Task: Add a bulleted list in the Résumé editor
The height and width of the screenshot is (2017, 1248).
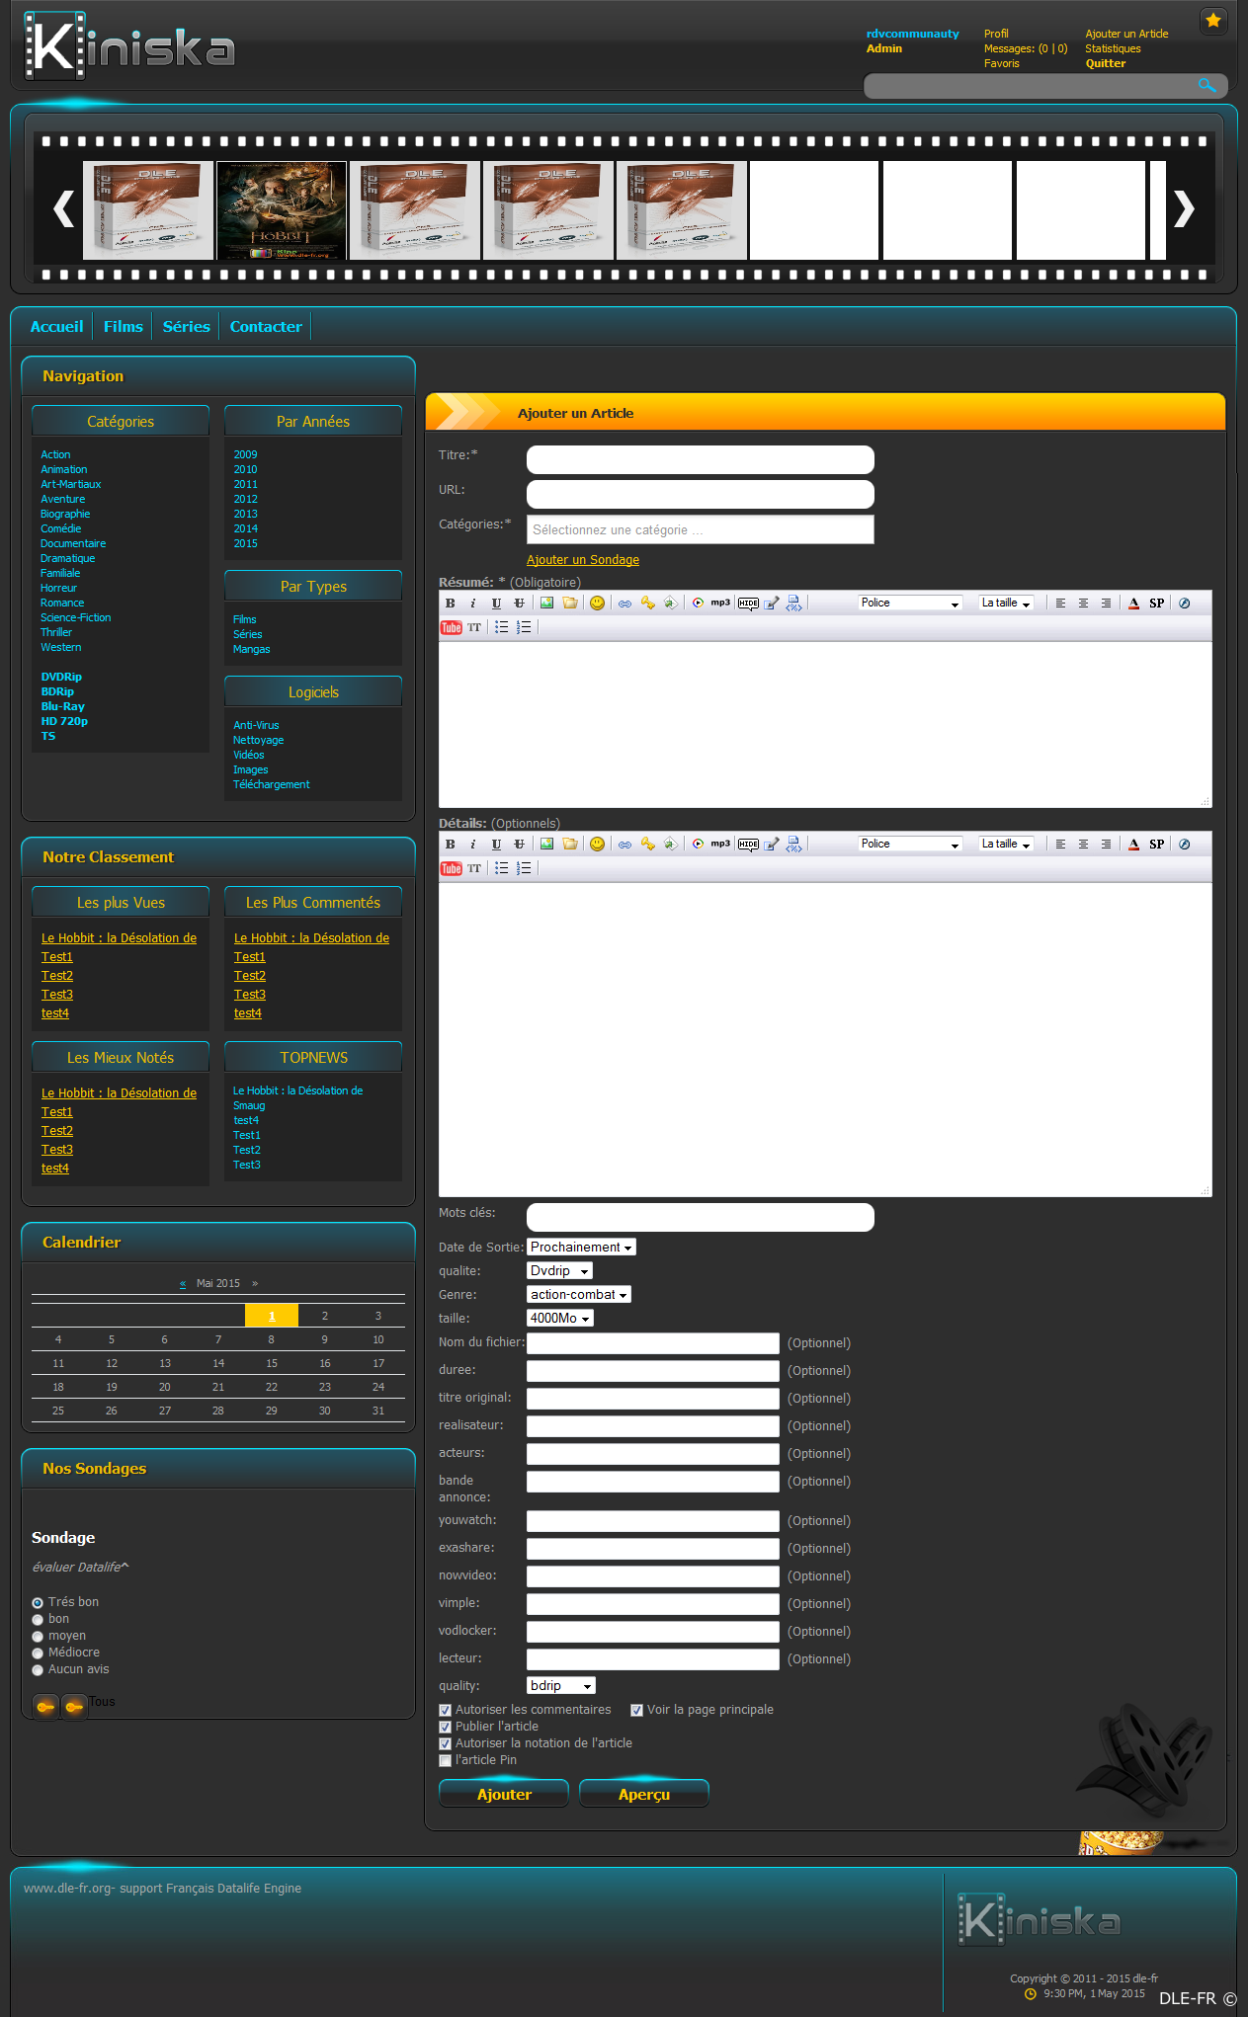Action: tap(502, 627)
